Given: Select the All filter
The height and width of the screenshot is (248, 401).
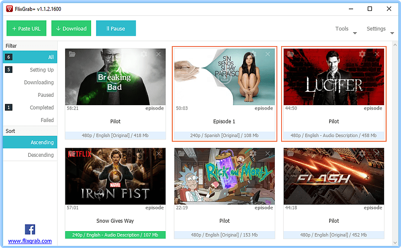Looking at the screenshot, I should 30,57.
